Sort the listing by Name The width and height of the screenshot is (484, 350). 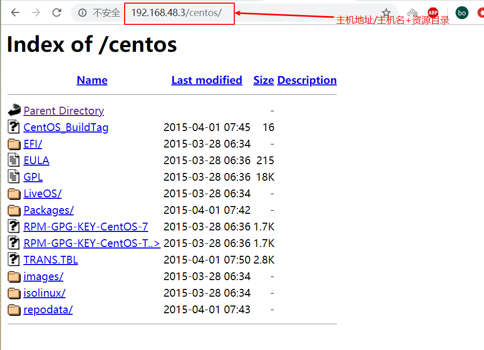click(92, 80)
